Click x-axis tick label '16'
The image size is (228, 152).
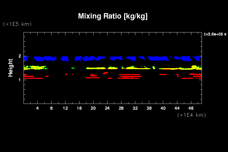[x=79, y=108]
